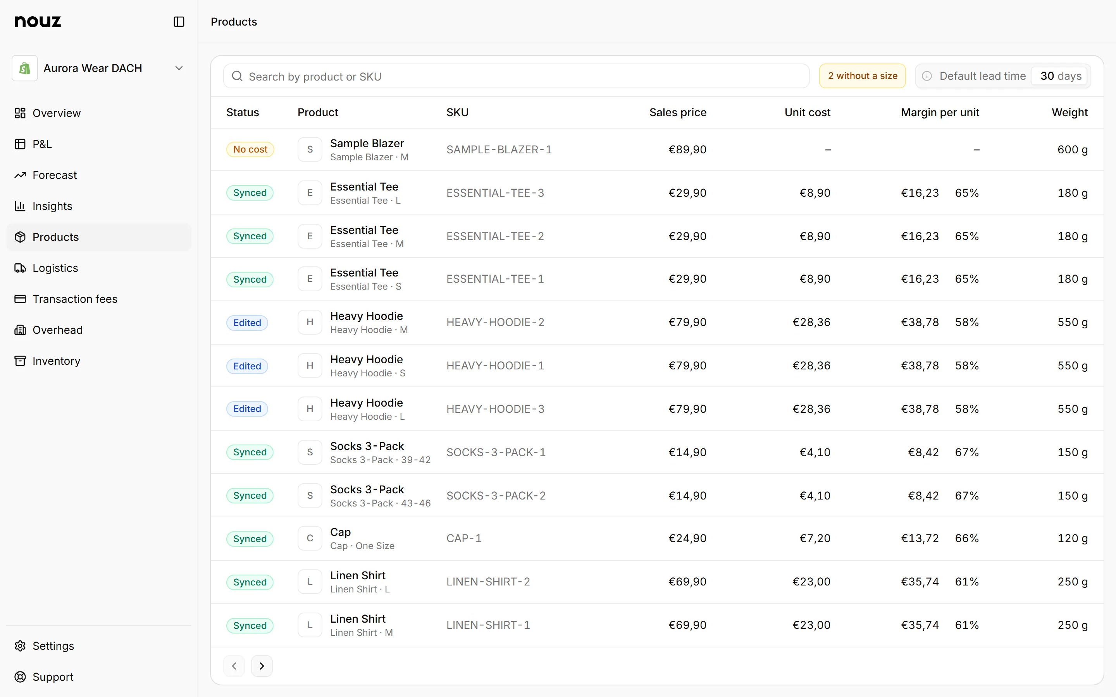1116x697 pixels.
Task: Click the Insights bar chart icon
Action: click(x=20, y=206)
